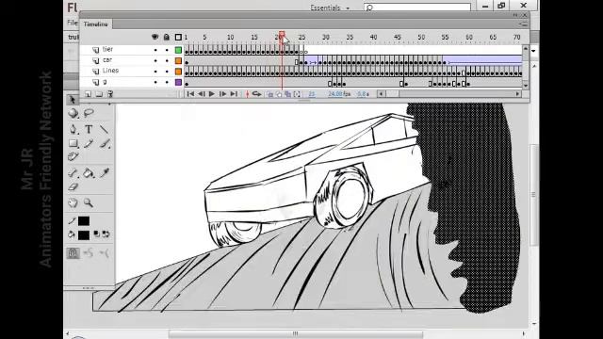Switch to the trul document tab
603x339 pixels.
73,38
